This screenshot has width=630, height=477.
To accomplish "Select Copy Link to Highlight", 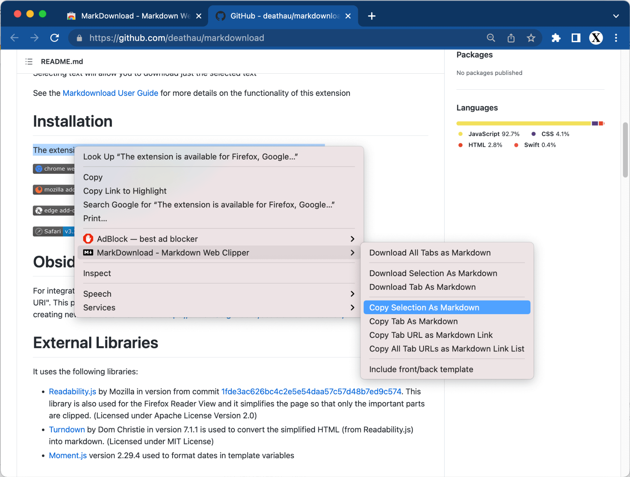I will pyautogui.click(x=219, y=191).
